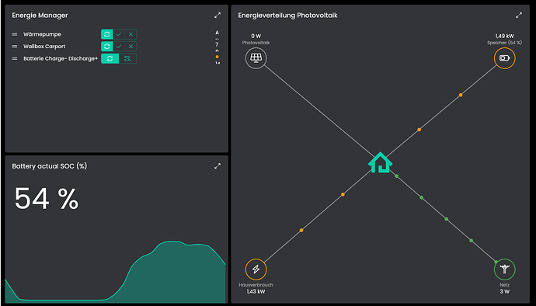The width and height of the screenshot is (536, 306).
Task: Switch Wallbox Carport off with the X button
Action: [x=131, y=46]
